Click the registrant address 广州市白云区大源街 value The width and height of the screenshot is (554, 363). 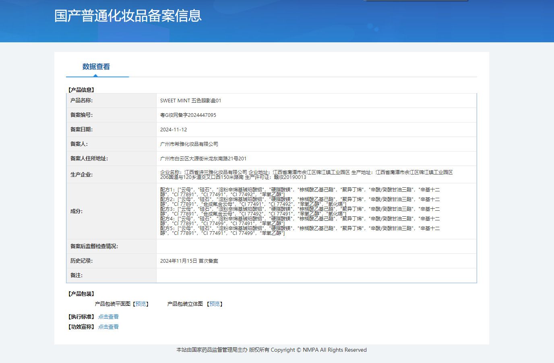[203, 159]
